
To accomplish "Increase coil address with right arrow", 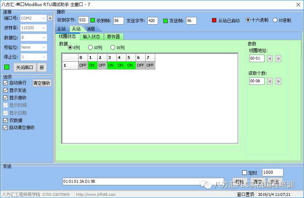I will click(x=278, y=59).
